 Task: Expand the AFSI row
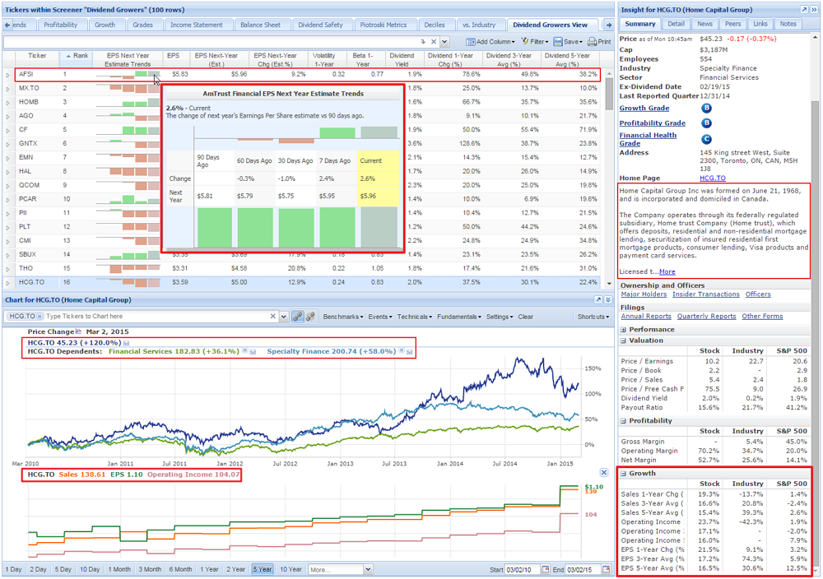click(8, 75)
